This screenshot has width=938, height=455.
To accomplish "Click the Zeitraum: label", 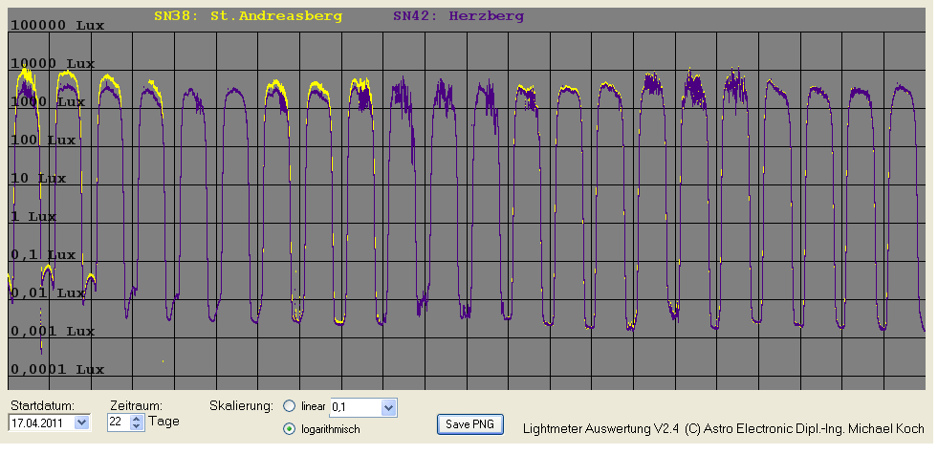I will (137, 406).
